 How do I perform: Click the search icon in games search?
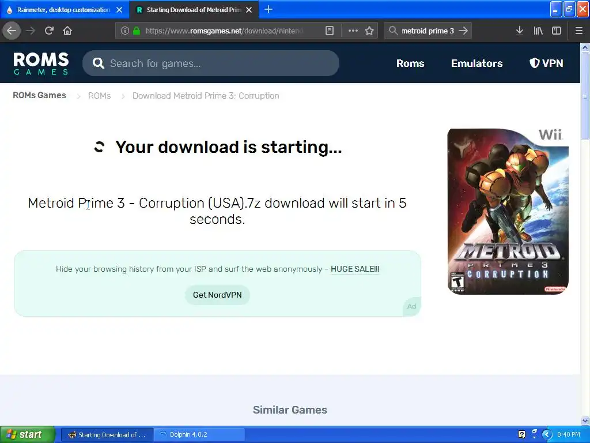click(98, 63)
